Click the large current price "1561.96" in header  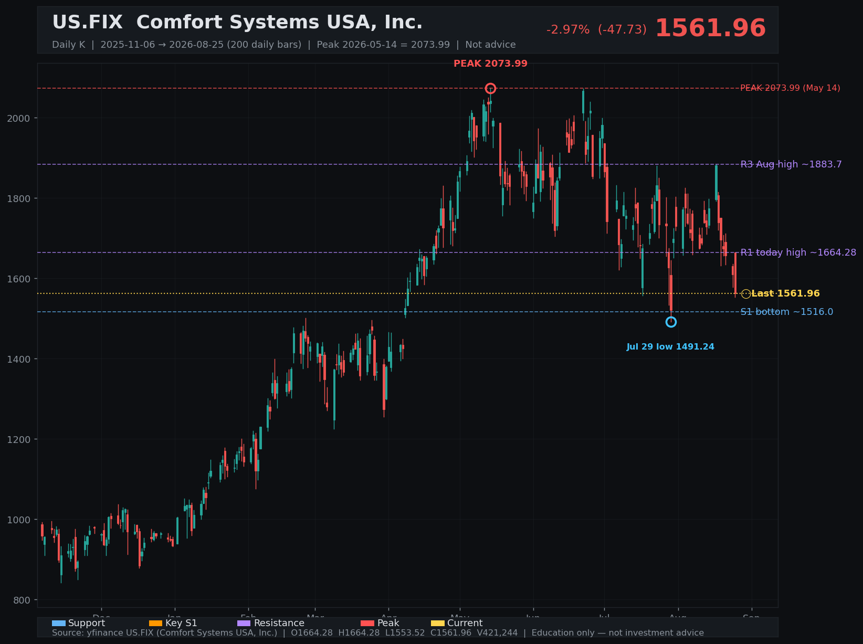point(710,28)
